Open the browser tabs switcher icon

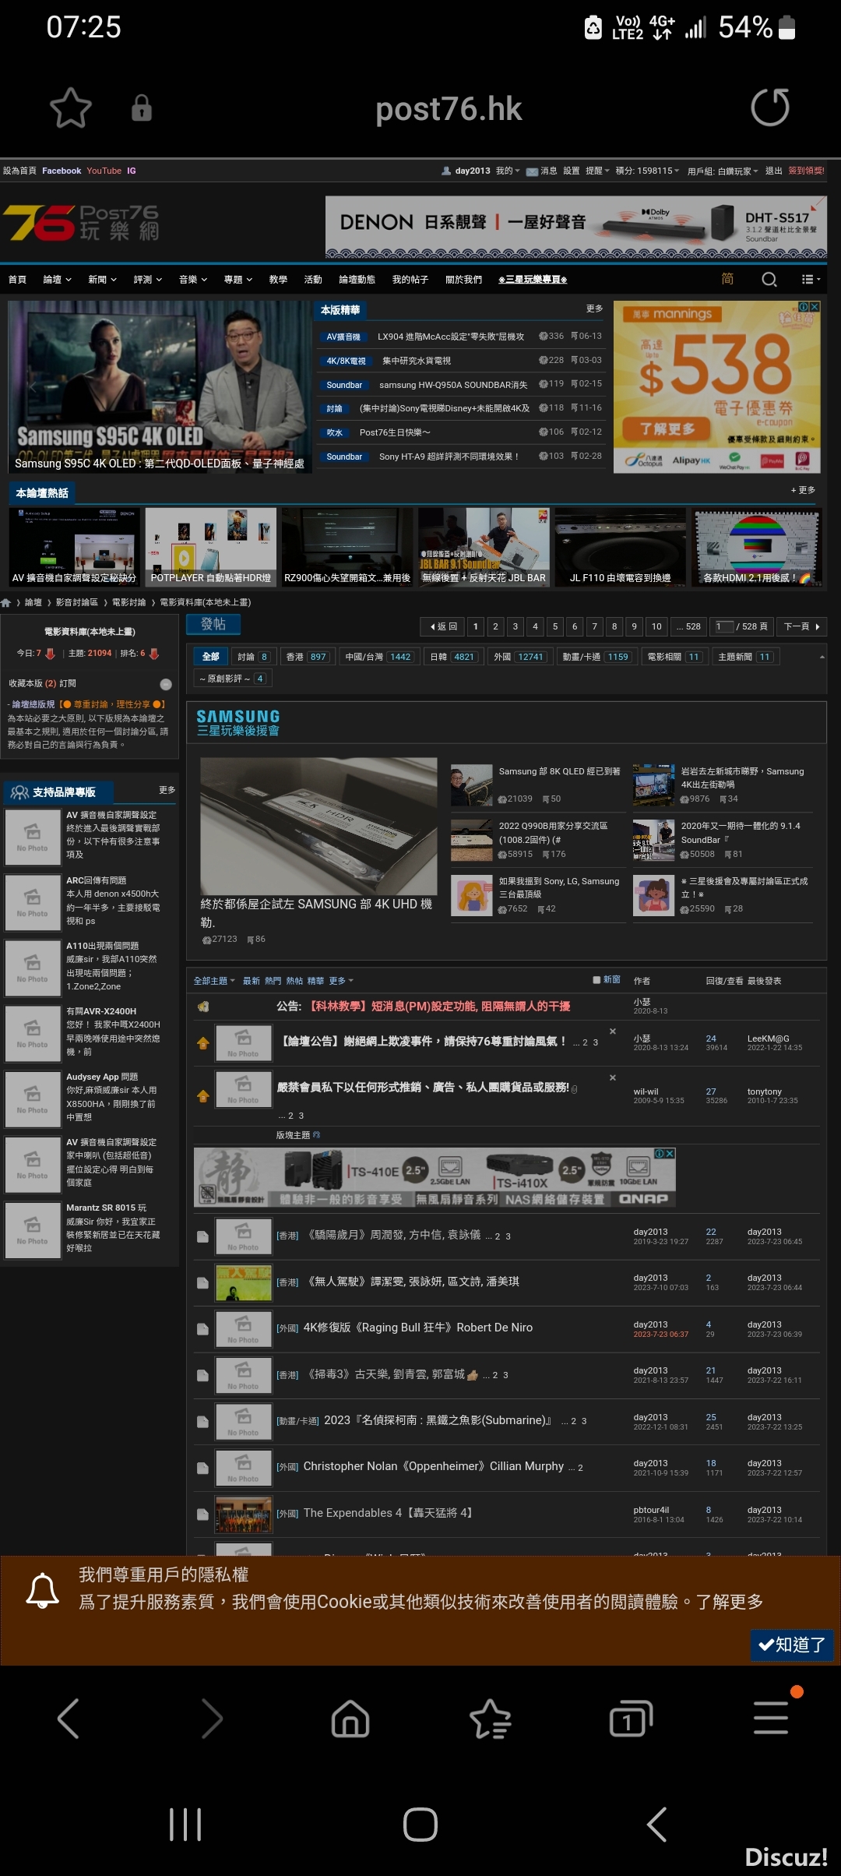click(x=630, y=1719)
